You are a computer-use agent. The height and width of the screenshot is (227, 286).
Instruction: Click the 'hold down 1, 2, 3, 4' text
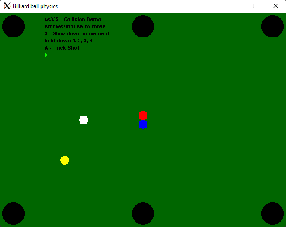click(x=68, y=41)
